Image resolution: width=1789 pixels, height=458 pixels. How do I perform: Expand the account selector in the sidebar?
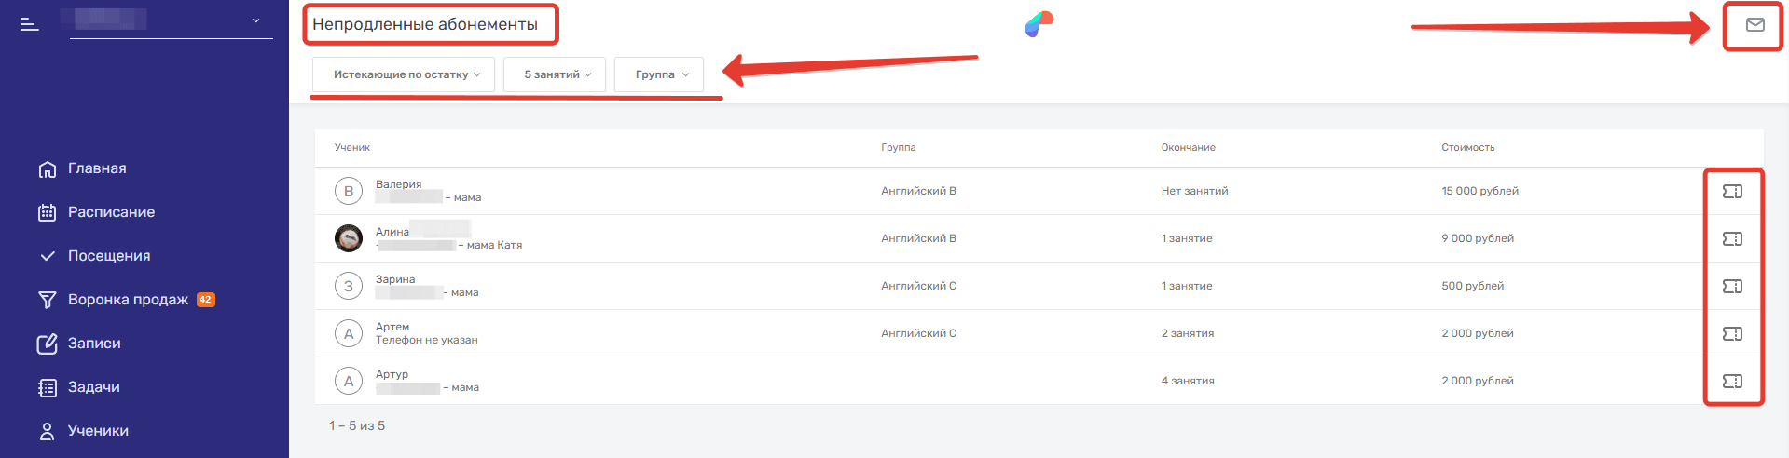click(255, 20)
